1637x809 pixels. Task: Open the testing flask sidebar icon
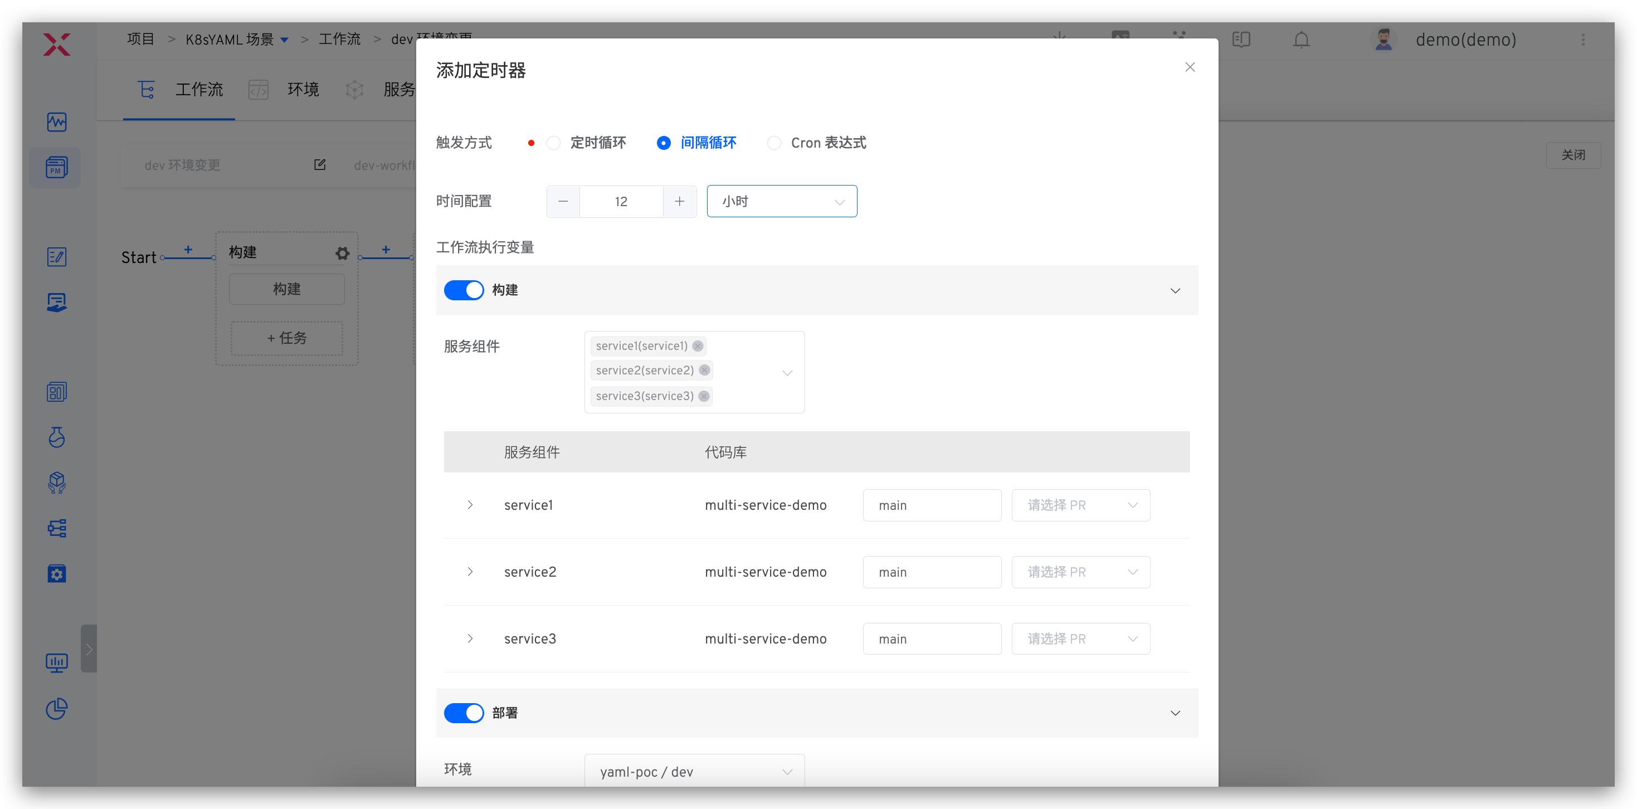click(56, 437)
